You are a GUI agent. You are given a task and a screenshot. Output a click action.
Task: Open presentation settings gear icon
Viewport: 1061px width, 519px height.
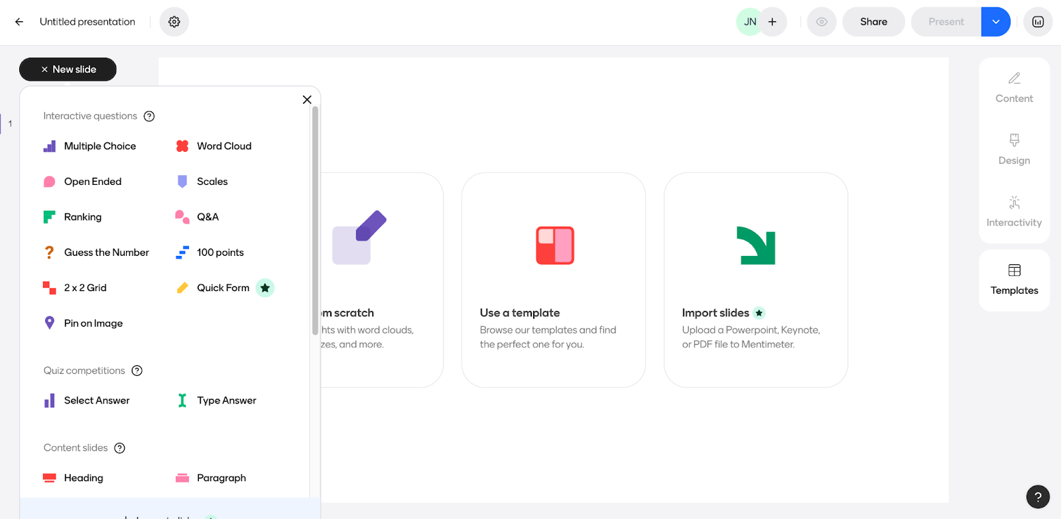tap(174, 22)
